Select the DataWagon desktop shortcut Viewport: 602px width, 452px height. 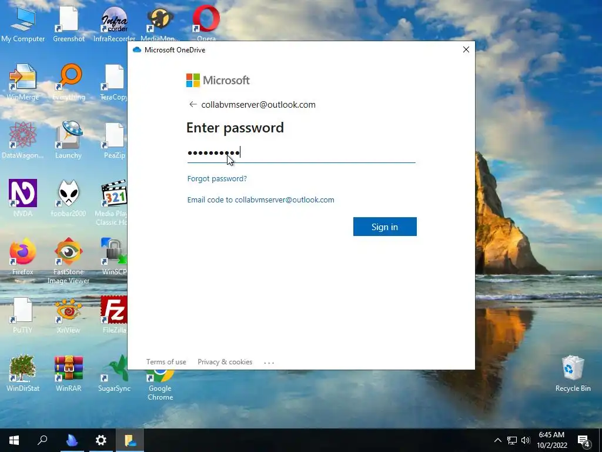tap(23, 141)
